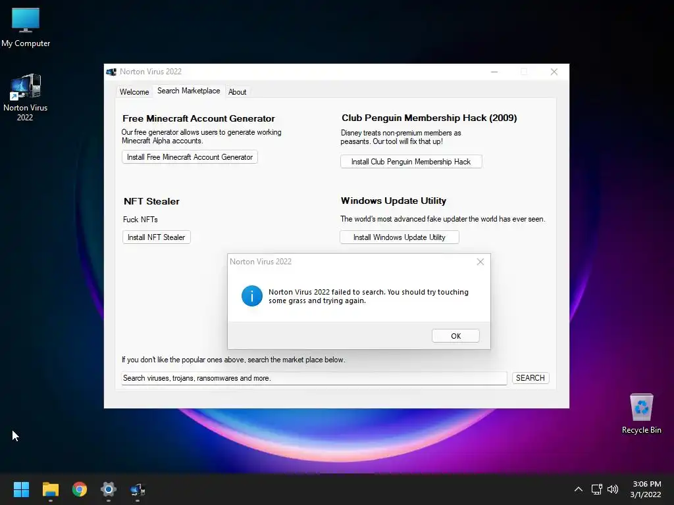Click the NFT Stealer heading
The height and width of the screenshot is (505, 674).
[x=151, y=201]
